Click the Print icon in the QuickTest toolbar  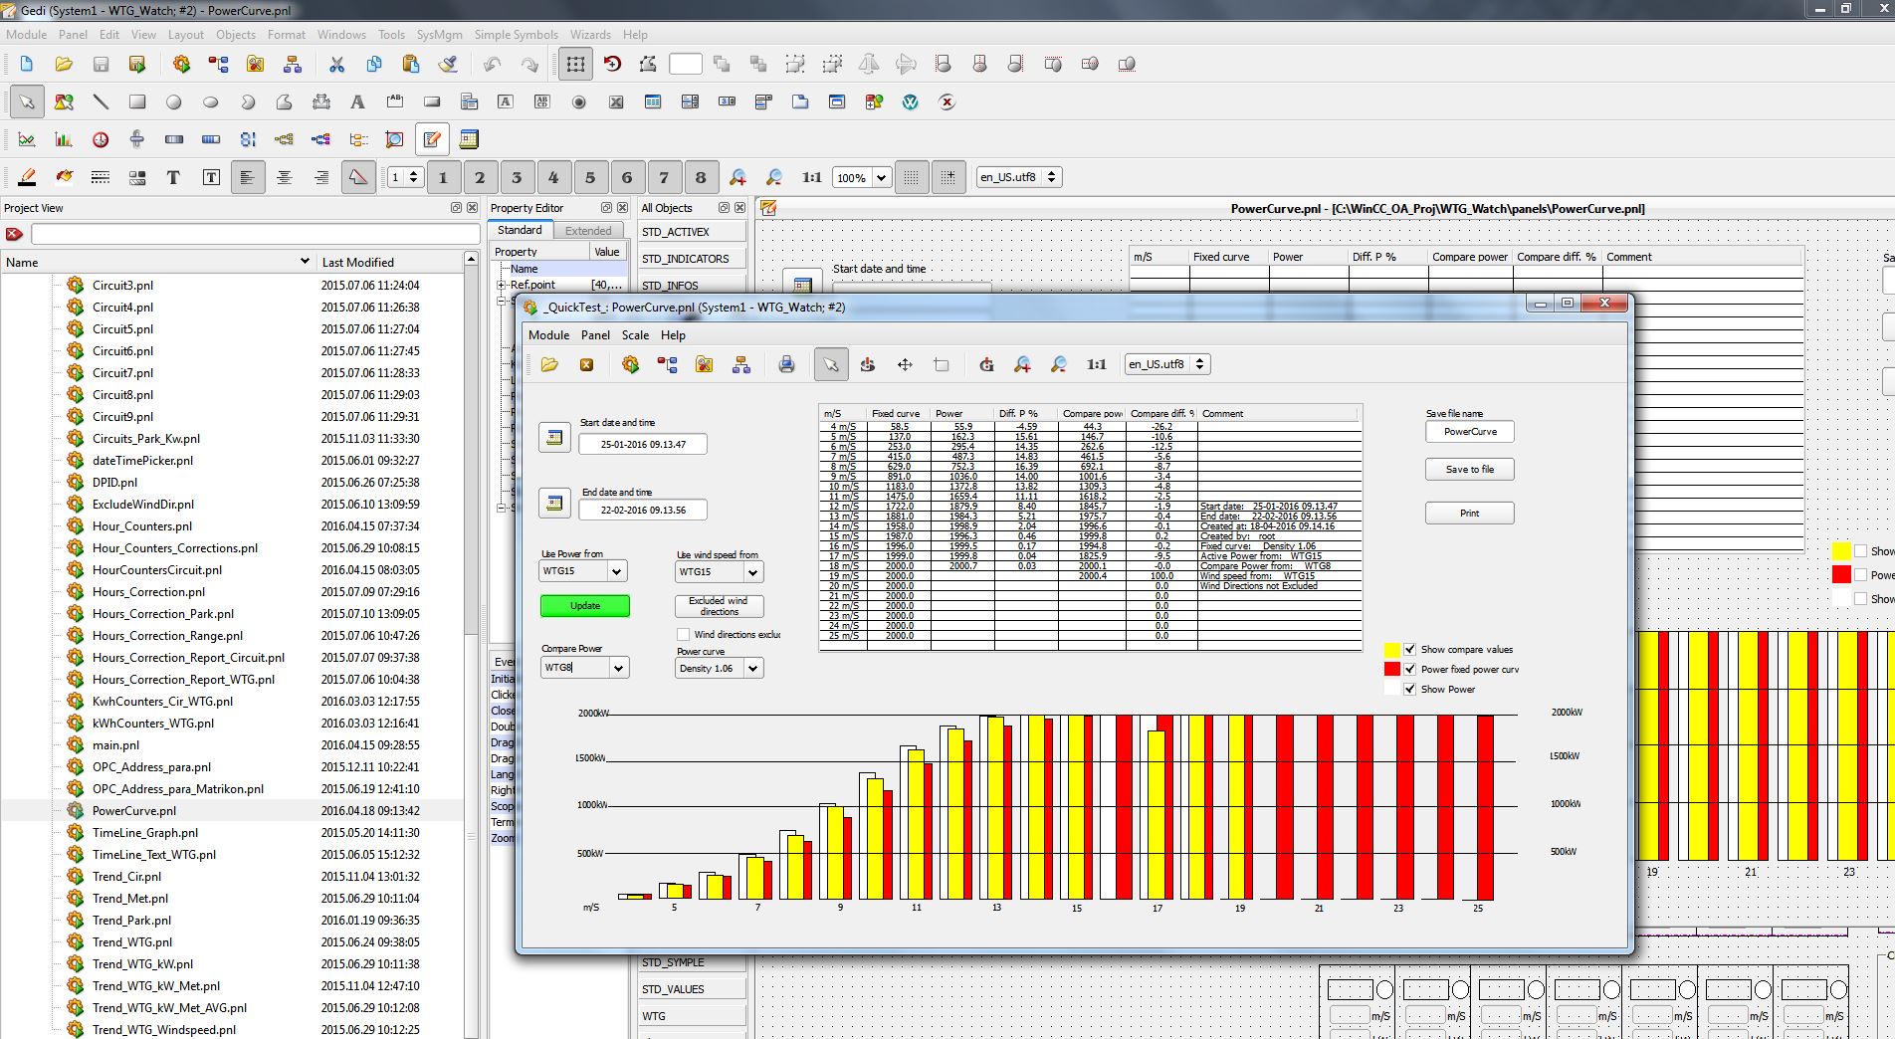[786, 364]
